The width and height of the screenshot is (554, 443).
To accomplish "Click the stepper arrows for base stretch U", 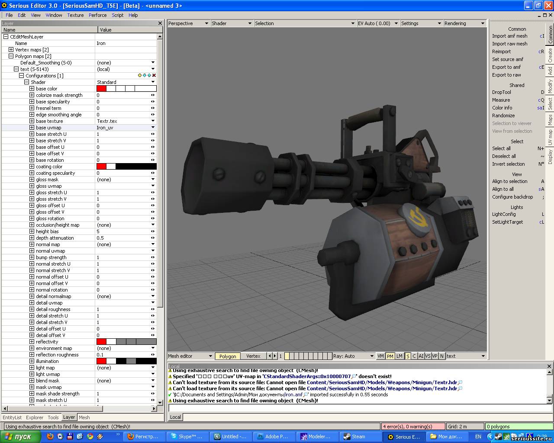I will (153, 134).
